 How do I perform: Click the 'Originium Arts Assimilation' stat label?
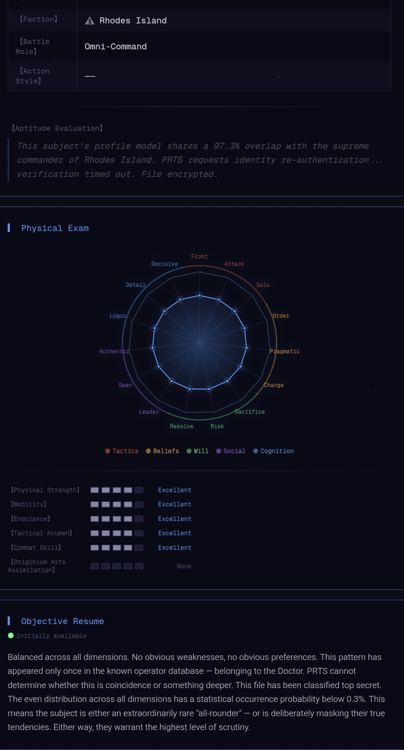[x=37, y=566]
